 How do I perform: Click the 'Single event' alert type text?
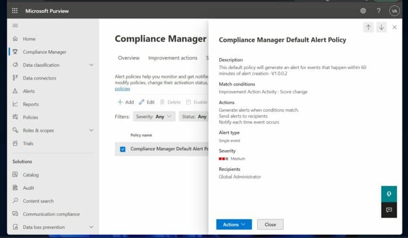coord(229,140)
